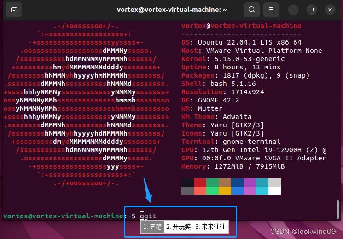343x239 pixels.
Task: Click the DE line GNOME 42.2
Action: pyautogui.click(x=210, y=100)
